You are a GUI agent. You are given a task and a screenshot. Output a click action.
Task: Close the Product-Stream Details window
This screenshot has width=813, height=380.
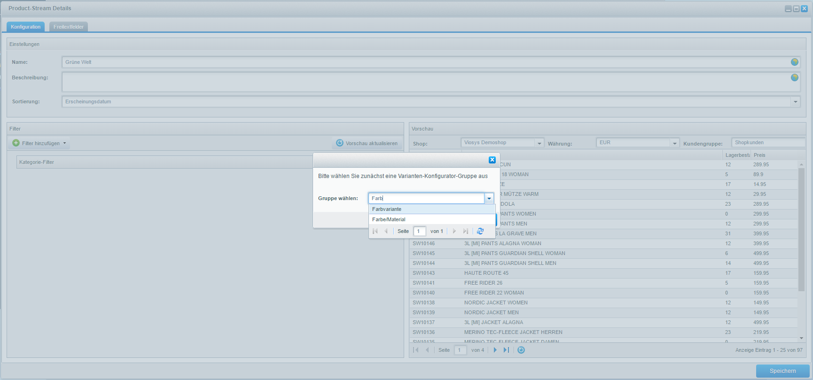pos(804,8)
